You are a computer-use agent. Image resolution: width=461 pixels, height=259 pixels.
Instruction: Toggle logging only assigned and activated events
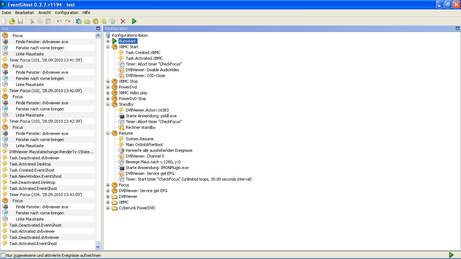point(3,255)
